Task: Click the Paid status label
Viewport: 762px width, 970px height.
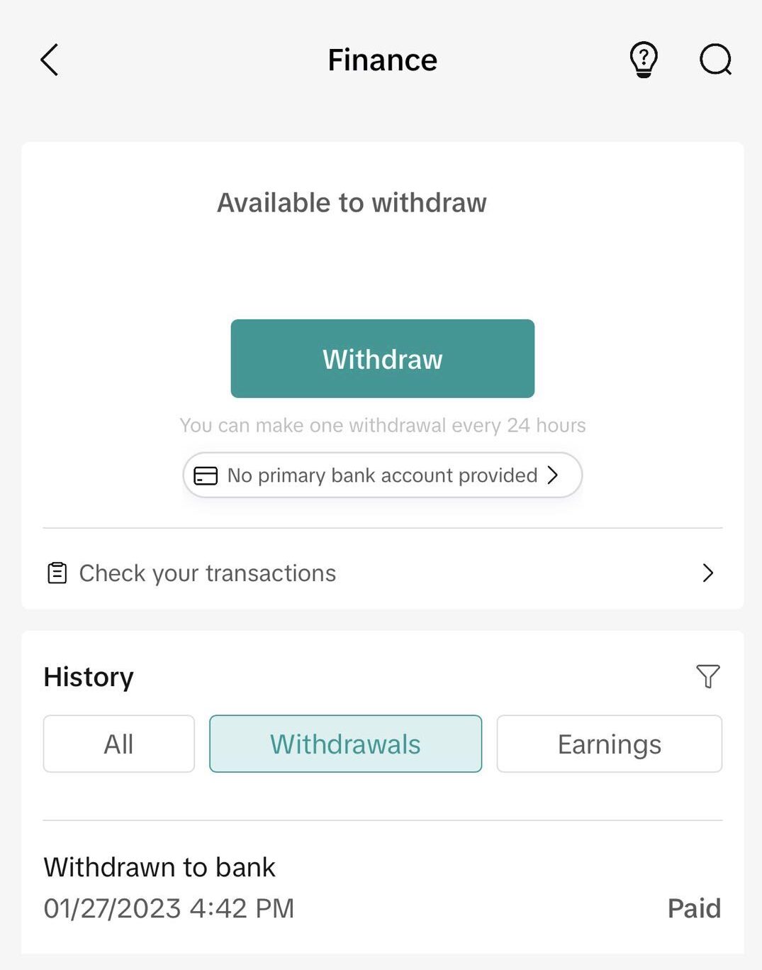Action: pyautogui.click(x=694, y=908)
